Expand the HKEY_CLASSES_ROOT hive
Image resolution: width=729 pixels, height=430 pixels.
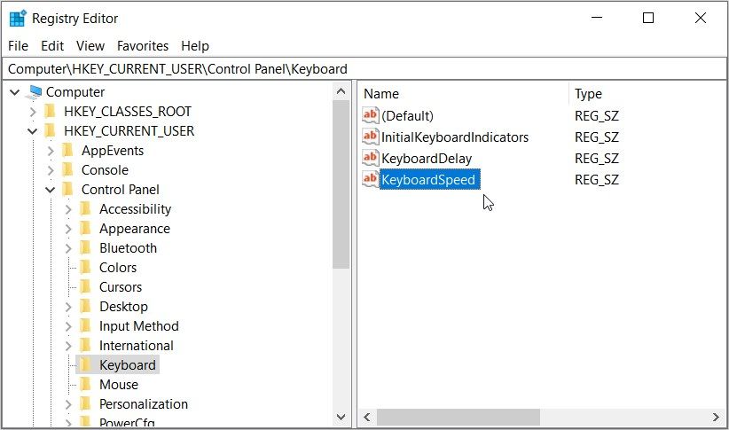[x=34, y=112]
